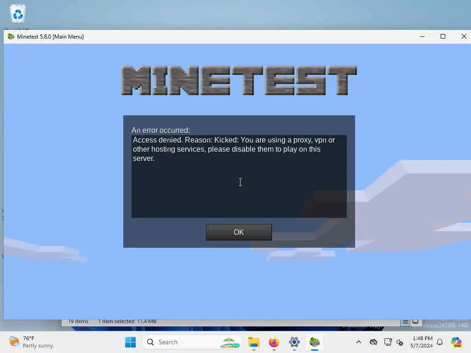Click the taskbar Search box
The width and height of the screenshot is (471, 353).
(x=192, y=342)
